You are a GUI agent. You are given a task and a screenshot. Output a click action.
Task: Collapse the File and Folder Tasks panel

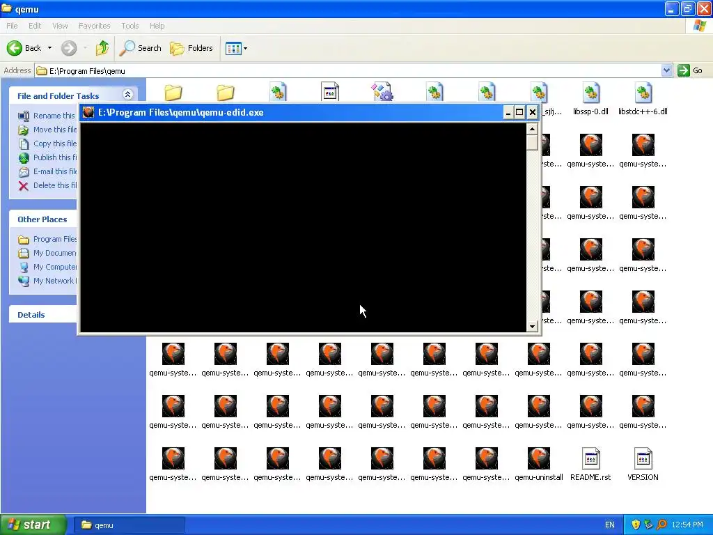point(128,95)
